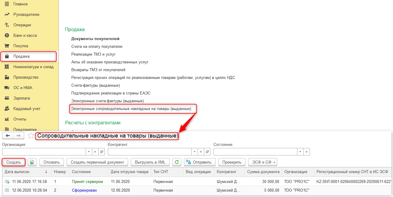Click the Кадровый учет people icon
The height and width of the screenshot is (197, 393).
7,109
